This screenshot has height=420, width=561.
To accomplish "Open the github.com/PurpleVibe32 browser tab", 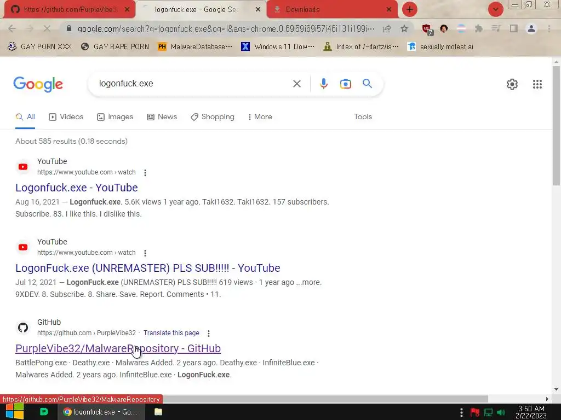I will pos(70,10).
